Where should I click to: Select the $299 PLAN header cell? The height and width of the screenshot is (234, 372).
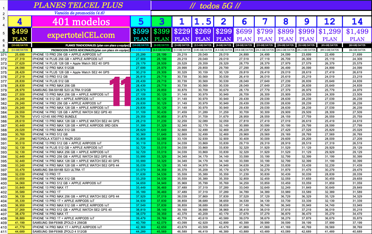tap(223, 35)
